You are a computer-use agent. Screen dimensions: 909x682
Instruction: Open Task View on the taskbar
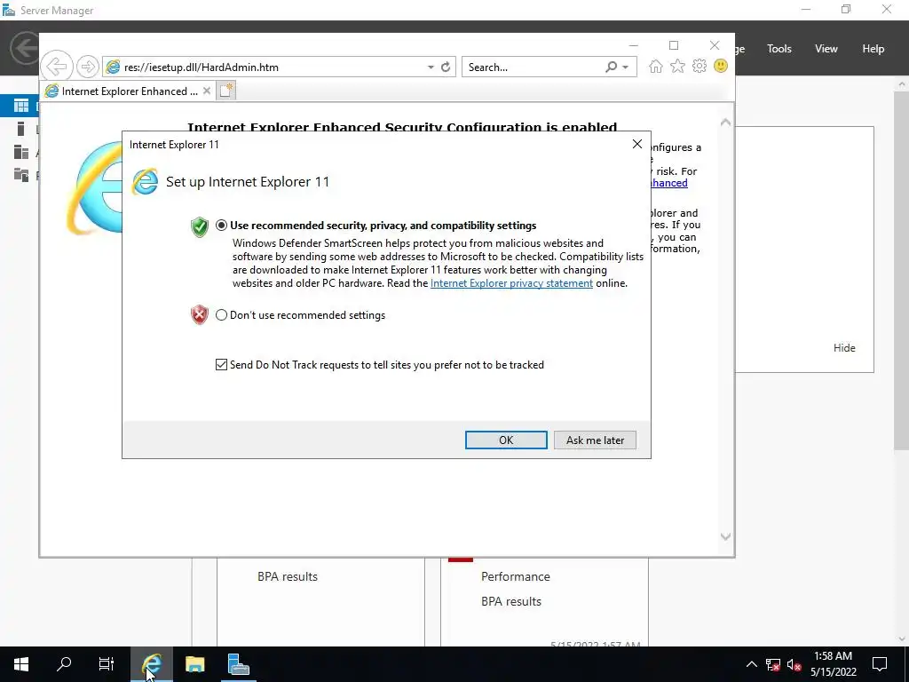click(x=107, y=664)
